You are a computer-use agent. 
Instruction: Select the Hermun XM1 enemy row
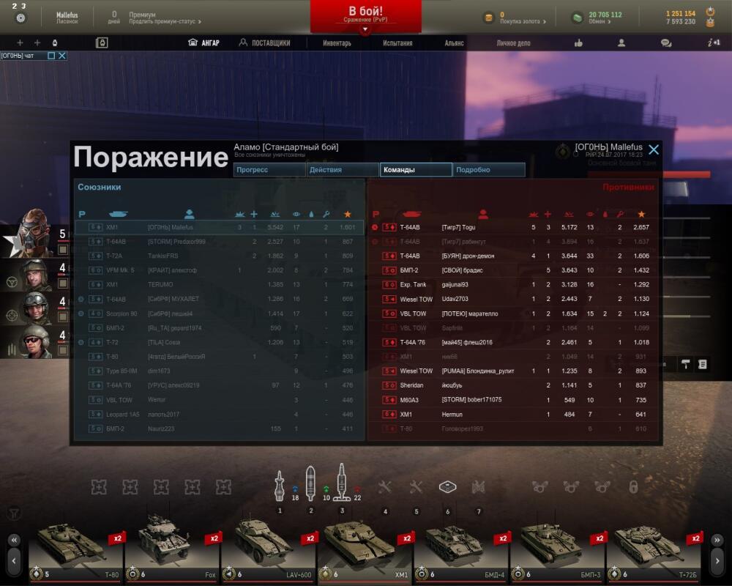click(514, 414)
